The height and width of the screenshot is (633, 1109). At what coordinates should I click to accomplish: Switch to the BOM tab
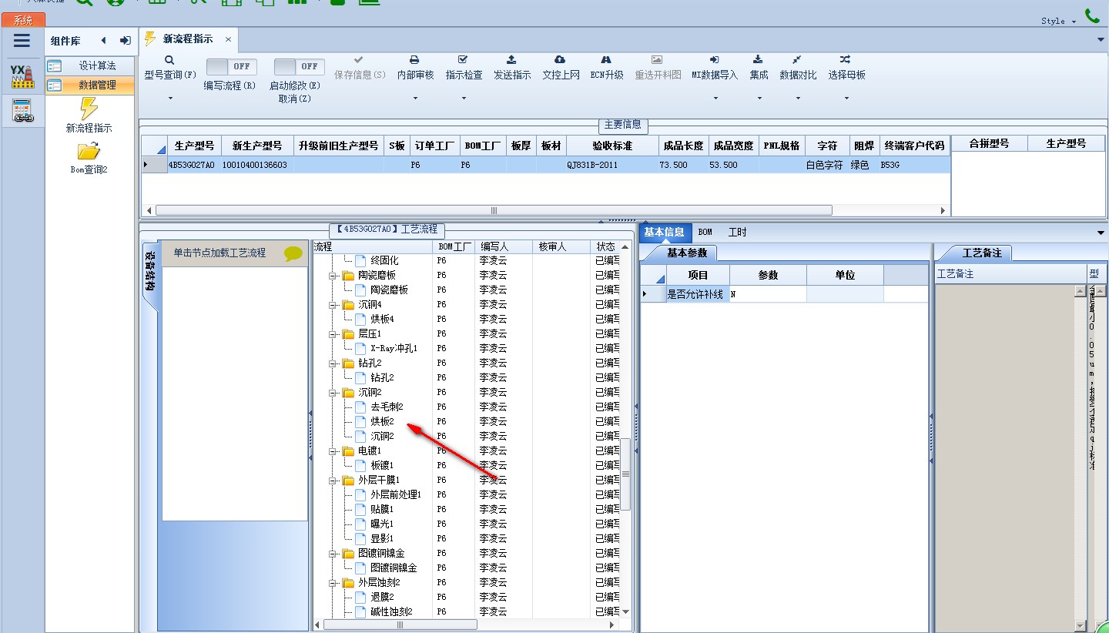[705, 232]
